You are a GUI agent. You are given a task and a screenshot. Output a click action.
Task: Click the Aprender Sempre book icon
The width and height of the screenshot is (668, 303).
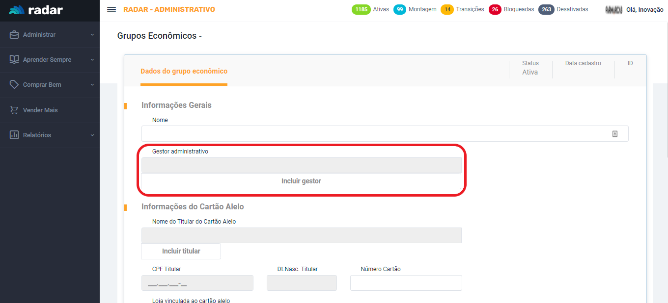point(14,59)
